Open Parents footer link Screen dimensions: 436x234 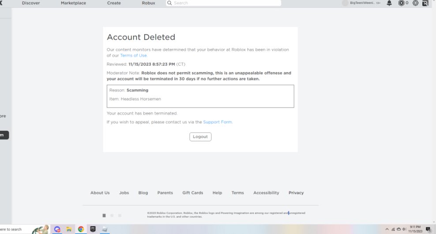tap(165, 193)
